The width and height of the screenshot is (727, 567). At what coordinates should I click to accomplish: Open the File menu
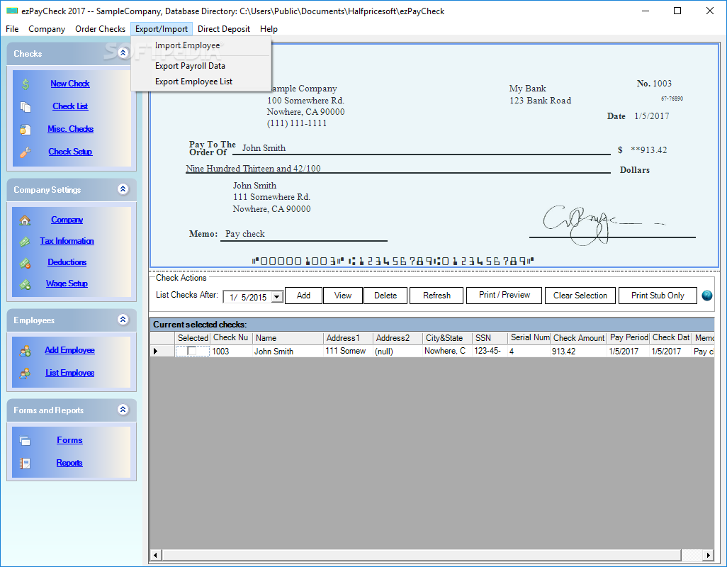coord(12,29)
